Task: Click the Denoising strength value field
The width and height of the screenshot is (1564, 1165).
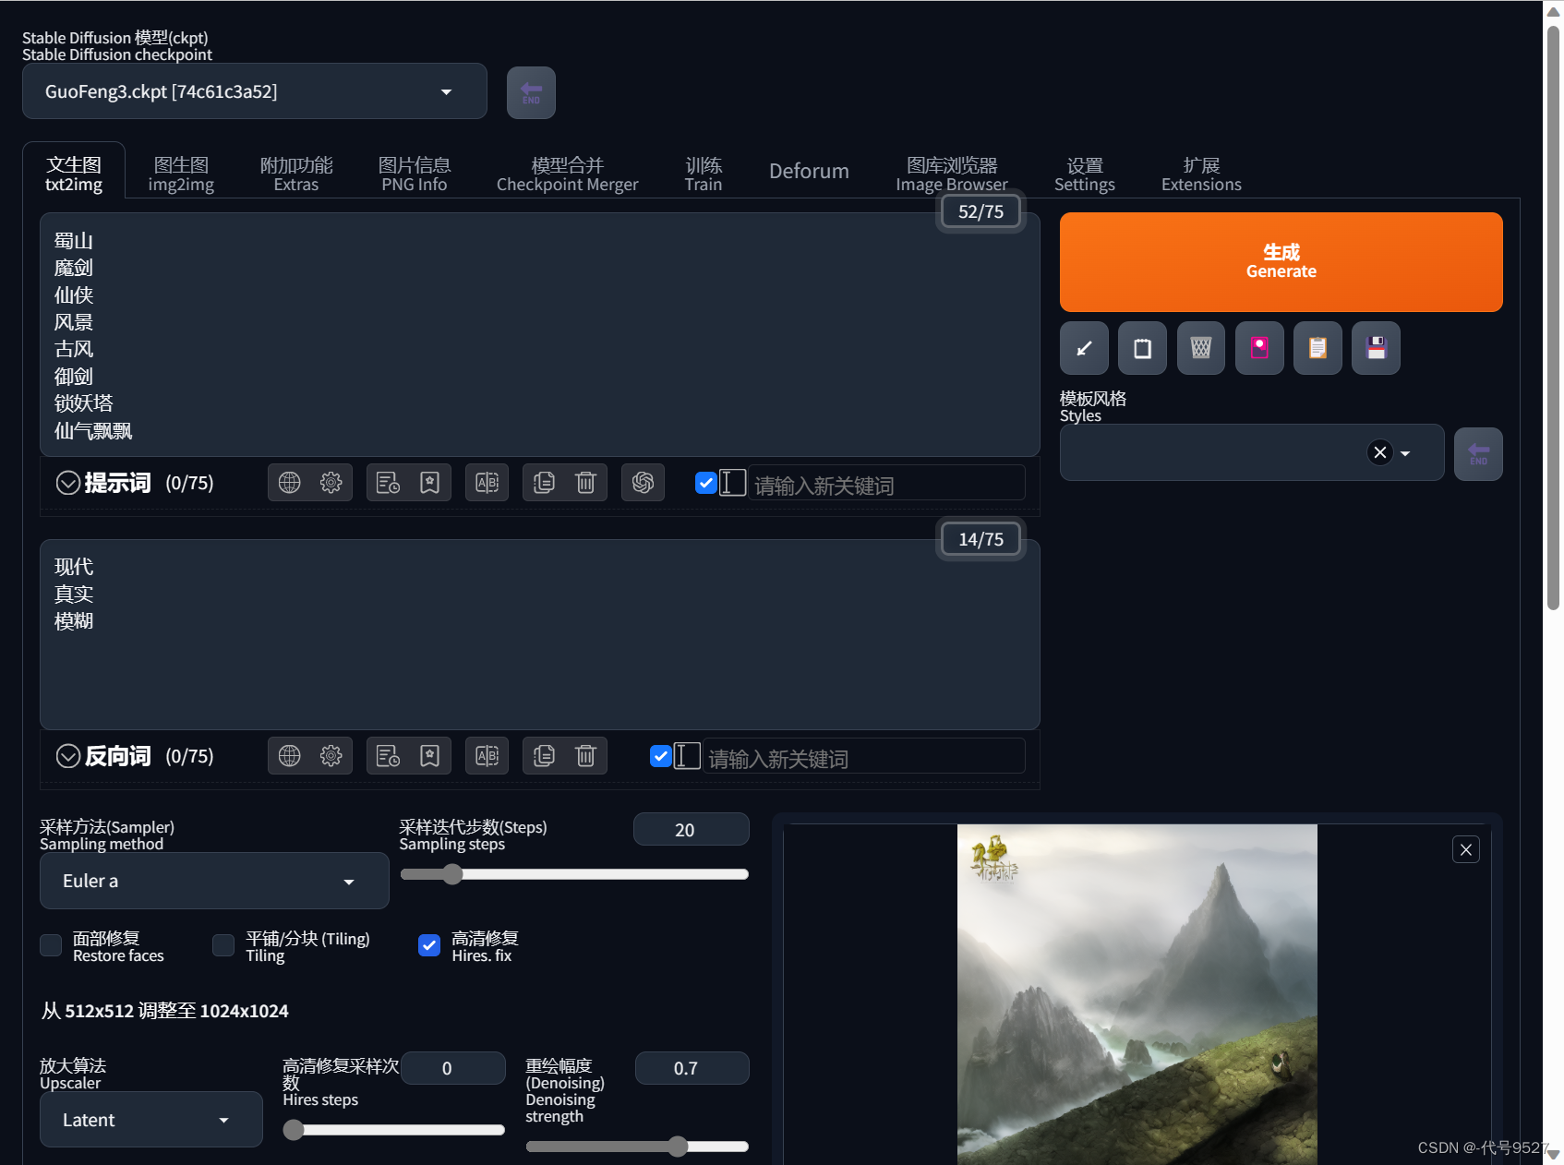Action: [x=692, y=1068]
